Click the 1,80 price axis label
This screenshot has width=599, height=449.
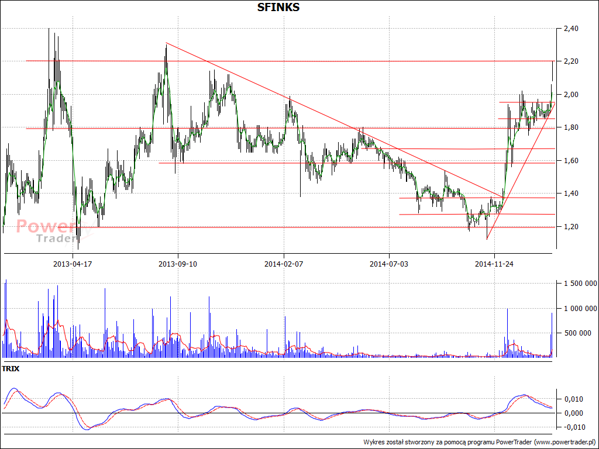tap(572, 127)
